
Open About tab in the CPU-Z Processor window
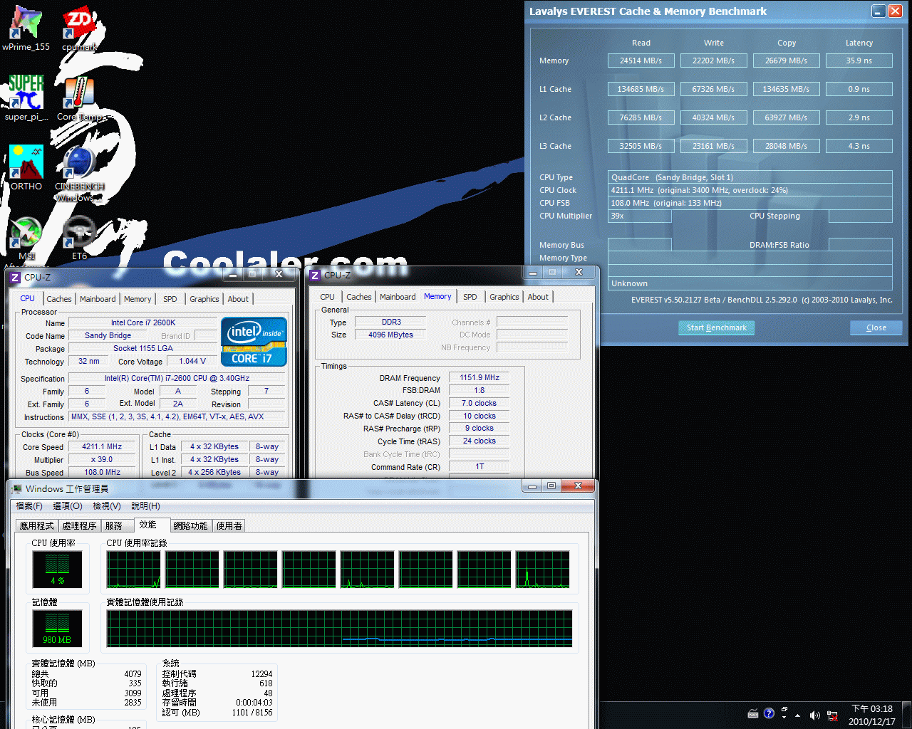tap(238, 299)
